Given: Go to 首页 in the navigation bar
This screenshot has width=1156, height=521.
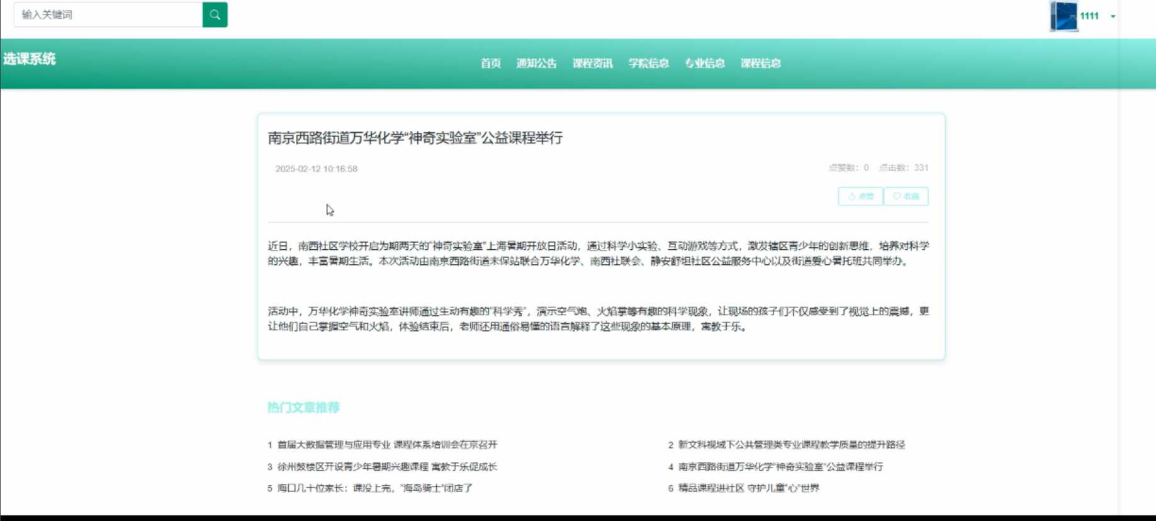Looking at the screenshot, I should pos(490,64).
